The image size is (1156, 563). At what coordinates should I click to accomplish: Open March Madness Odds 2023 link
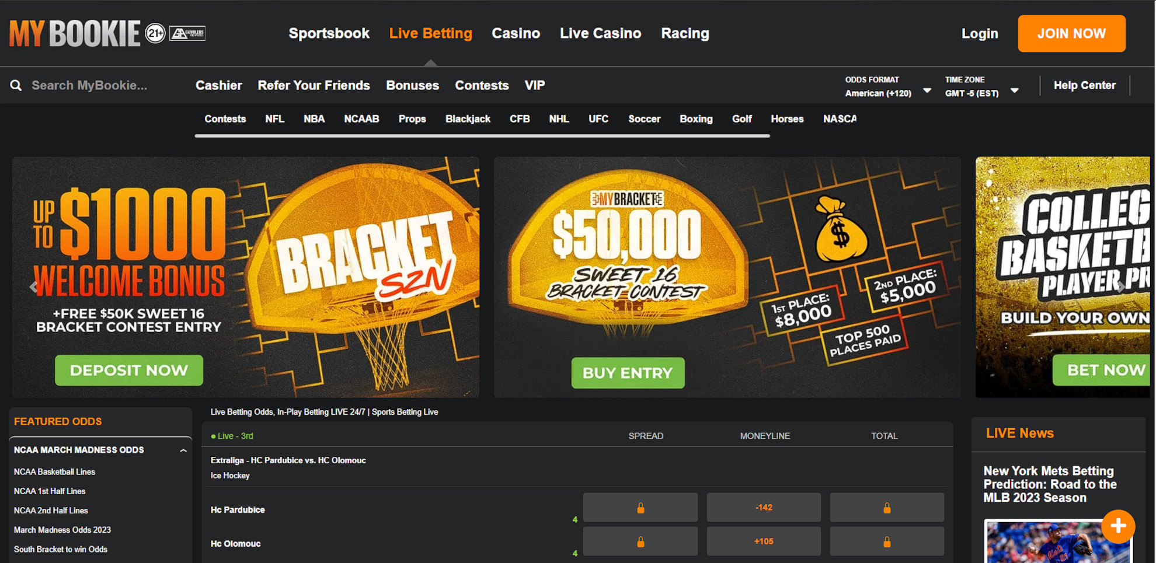tap(62, 530)
